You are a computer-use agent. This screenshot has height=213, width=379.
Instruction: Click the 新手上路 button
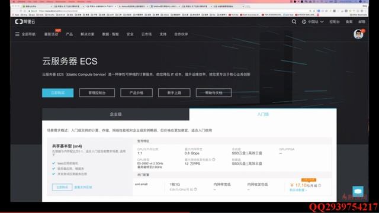174,93
